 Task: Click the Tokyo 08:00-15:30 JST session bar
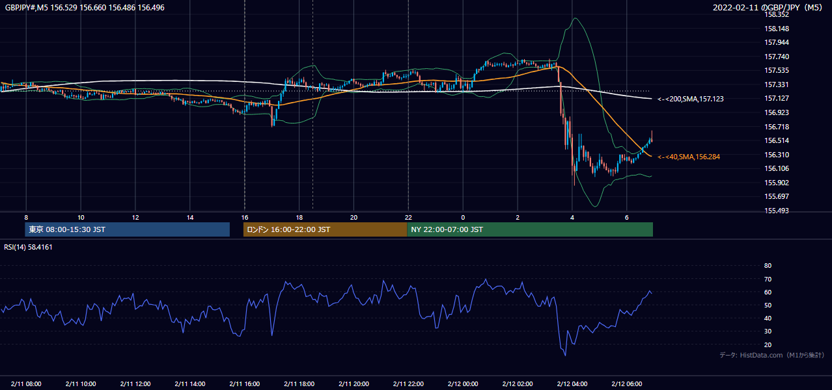(x=128, y=229)
